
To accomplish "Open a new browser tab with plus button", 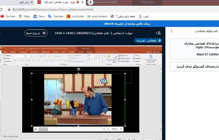I will point(90,2).
